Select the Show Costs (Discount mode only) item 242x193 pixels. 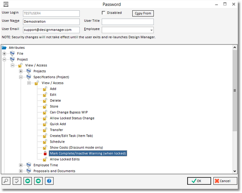pyautogui.click(x=76, y=147)
